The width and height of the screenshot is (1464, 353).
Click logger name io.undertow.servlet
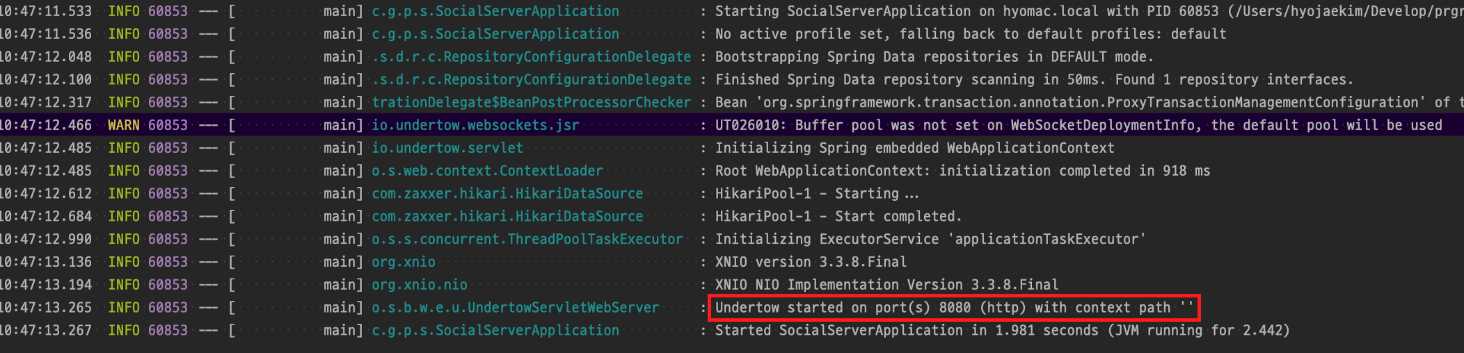[447, 148]
